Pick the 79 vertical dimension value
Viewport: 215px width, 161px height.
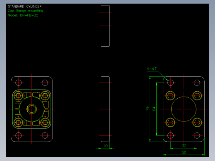[147, 109]
